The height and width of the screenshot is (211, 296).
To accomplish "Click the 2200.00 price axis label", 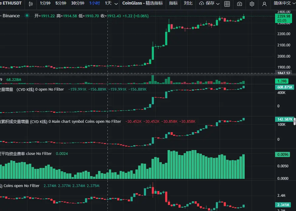I will pos(284,34).
